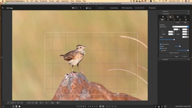Viewport: 192px width, 108px height.
Task: Click the third preview property icon in status bar
Action: click(x=162, y=106)
